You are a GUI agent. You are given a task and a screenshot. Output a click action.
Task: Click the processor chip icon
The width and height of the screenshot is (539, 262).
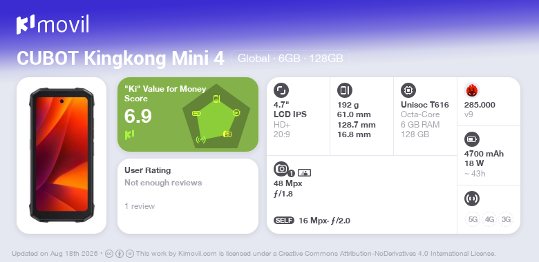408,90
